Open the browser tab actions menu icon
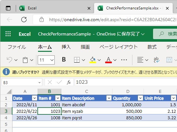Viewport: 177px width, 132px height. pyautogui.click(x=8, y=8)
